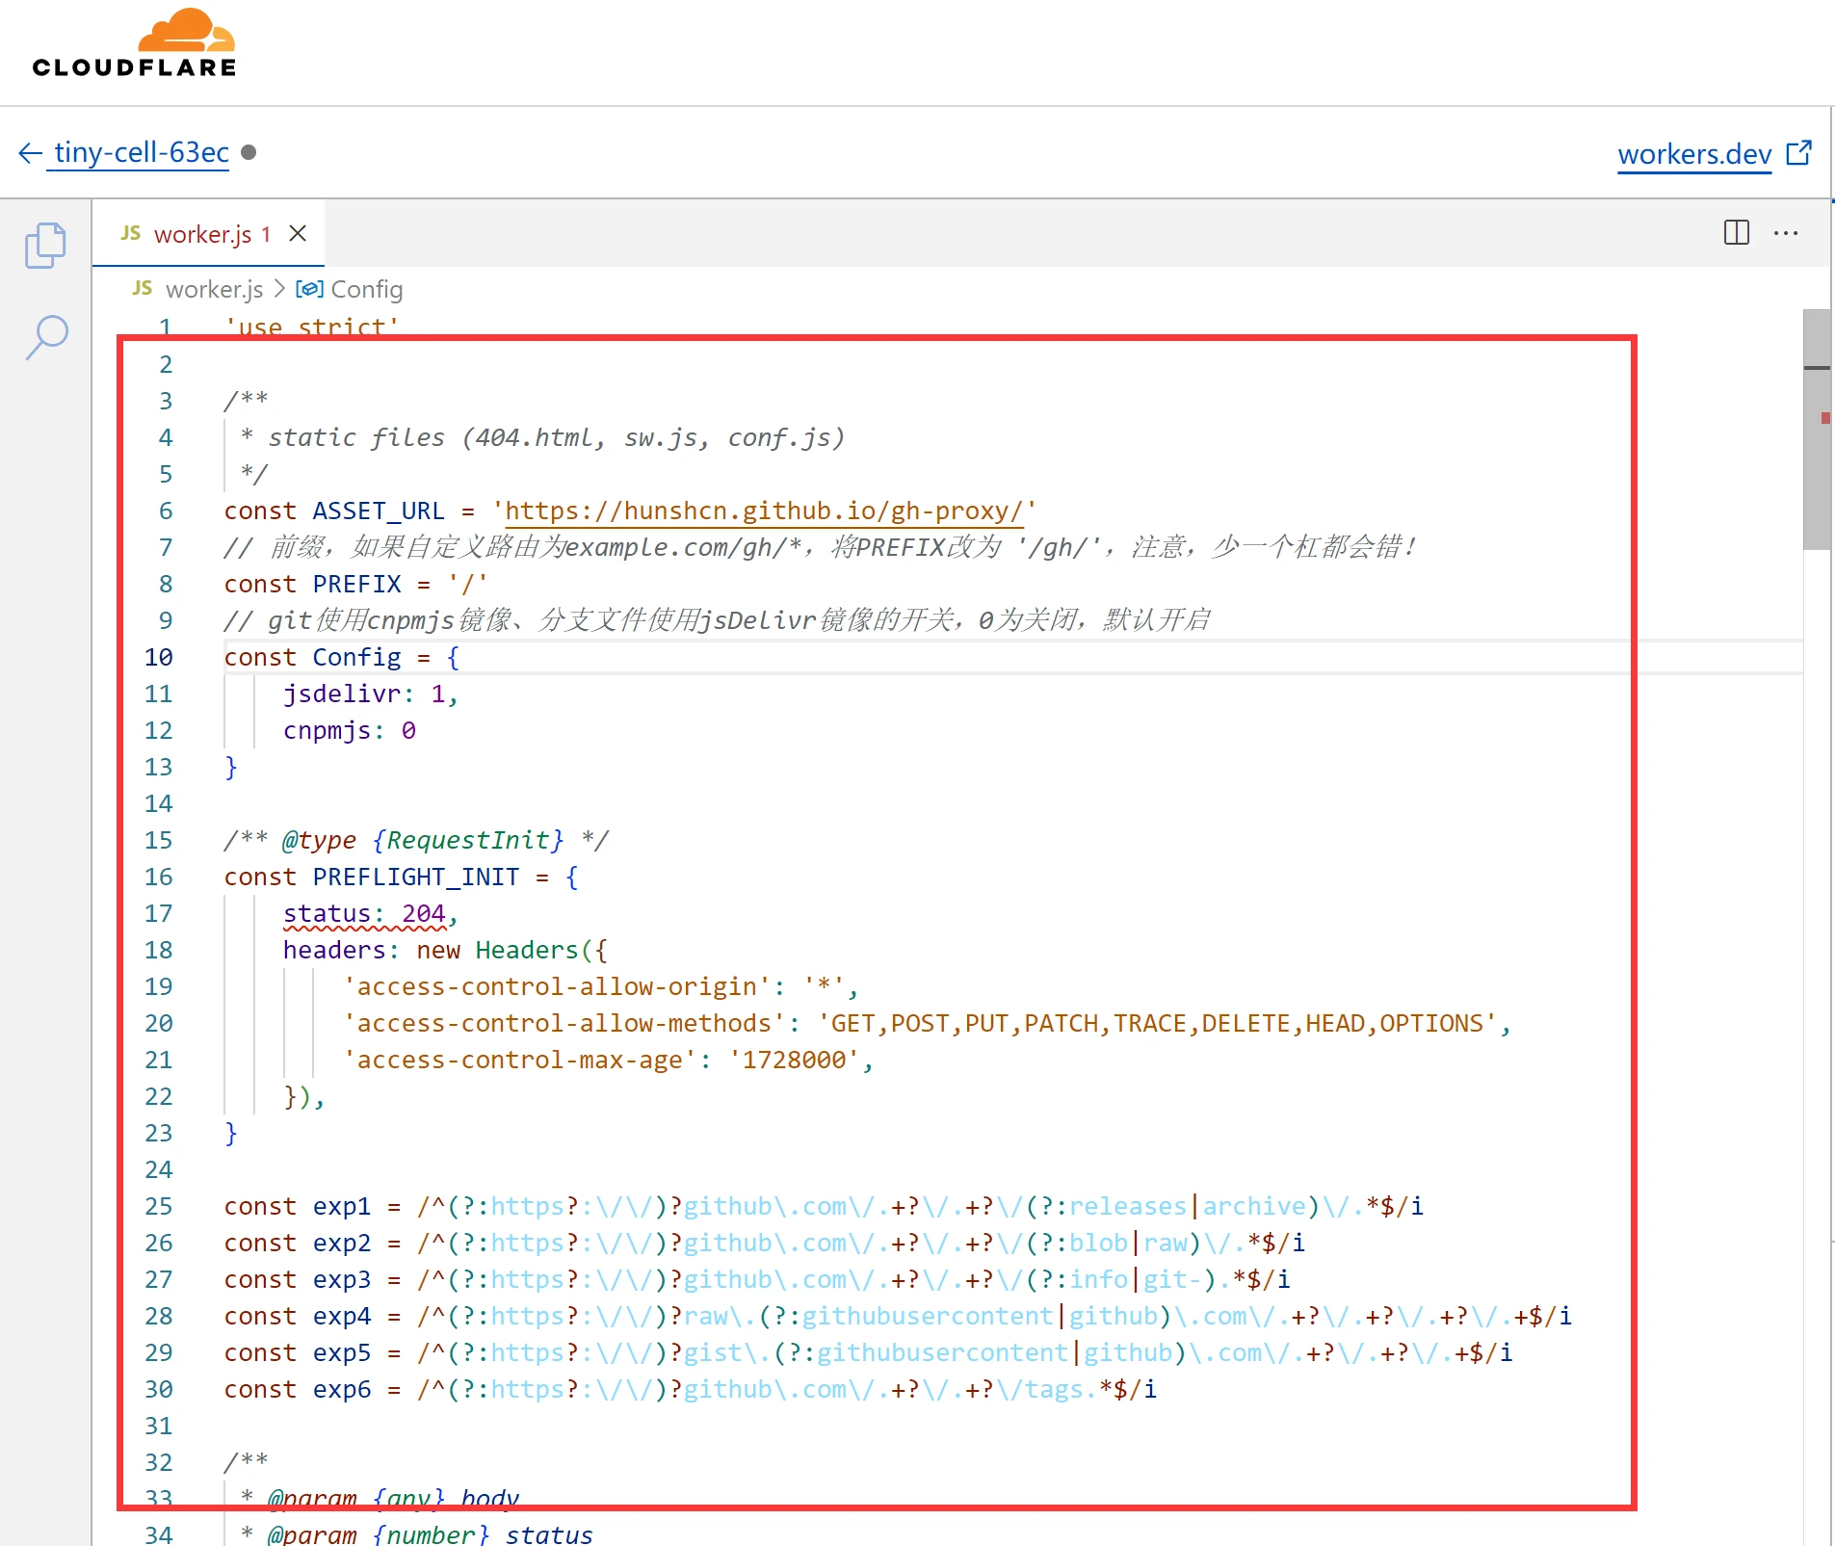Click the ASSET_URL gh-proxy URL string
1835x1546 pixels.
click(765, 511)
